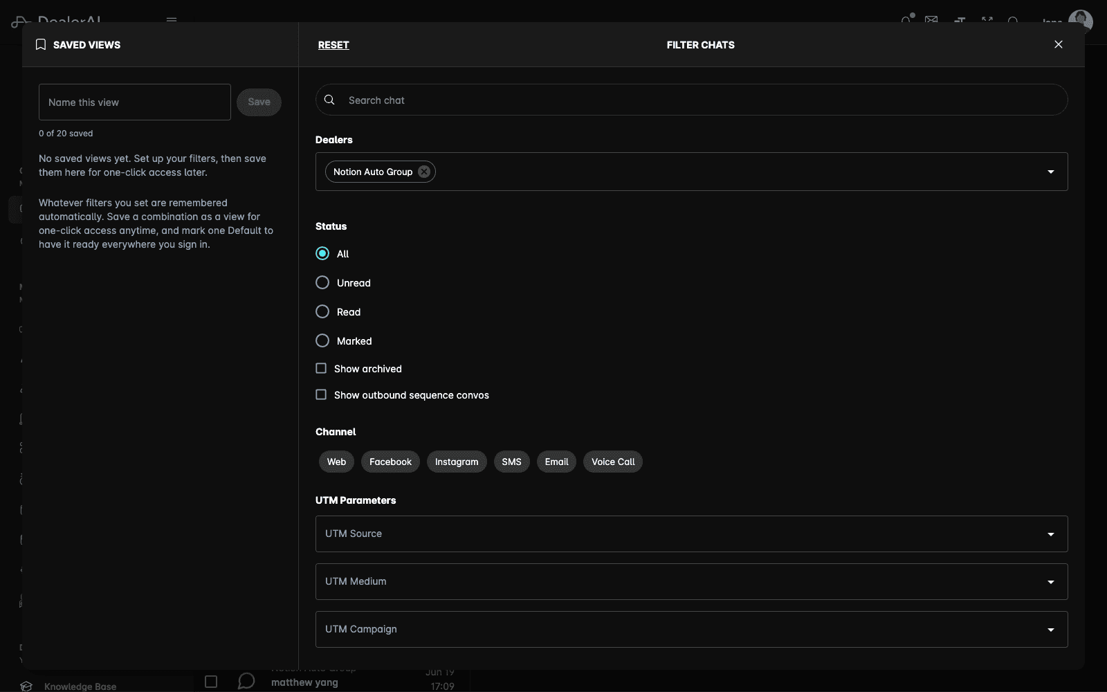Open Knowledge Base in the sidebar
Image resolution: width=1107 pixels, height=692 pixels.
[80, 686]
